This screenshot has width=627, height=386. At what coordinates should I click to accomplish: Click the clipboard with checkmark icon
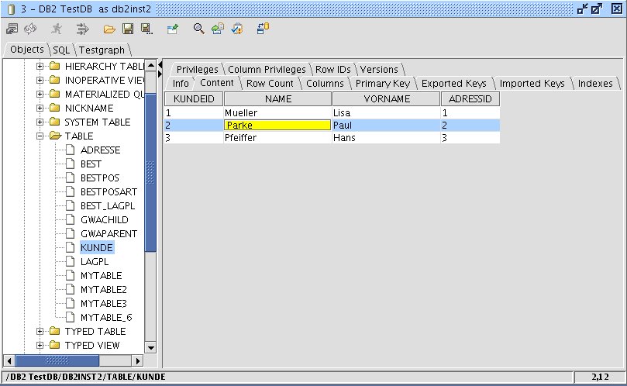(x=237, y=29)
